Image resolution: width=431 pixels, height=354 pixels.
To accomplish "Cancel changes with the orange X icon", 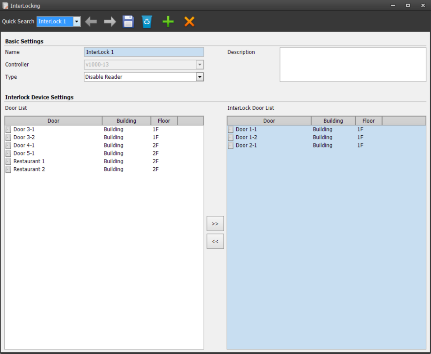I will click(x=189, y=22).
